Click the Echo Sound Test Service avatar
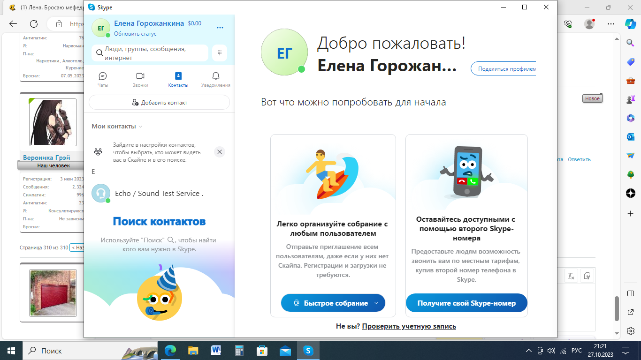Image resolution: width=641 pixels, height=360 pixels. click(101, 193)
